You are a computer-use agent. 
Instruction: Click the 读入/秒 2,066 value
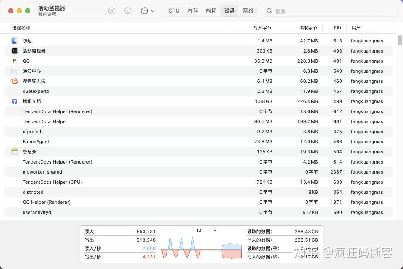click(x=149, y=248)
